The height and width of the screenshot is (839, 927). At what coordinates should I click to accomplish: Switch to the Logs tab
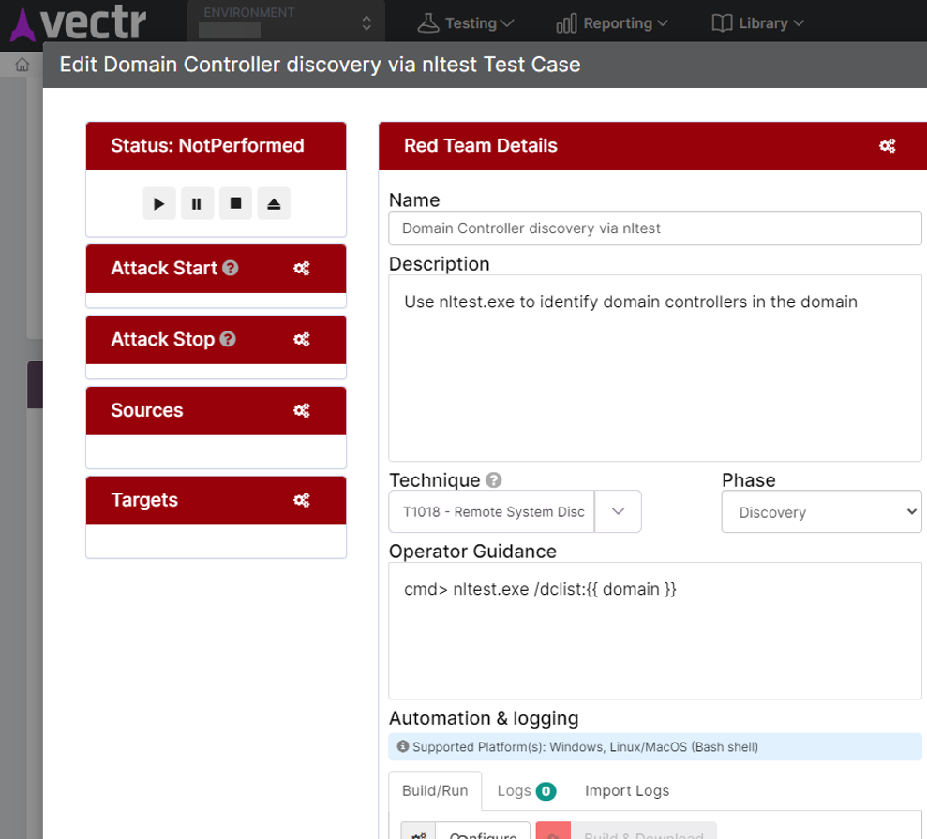pos(526,790)
